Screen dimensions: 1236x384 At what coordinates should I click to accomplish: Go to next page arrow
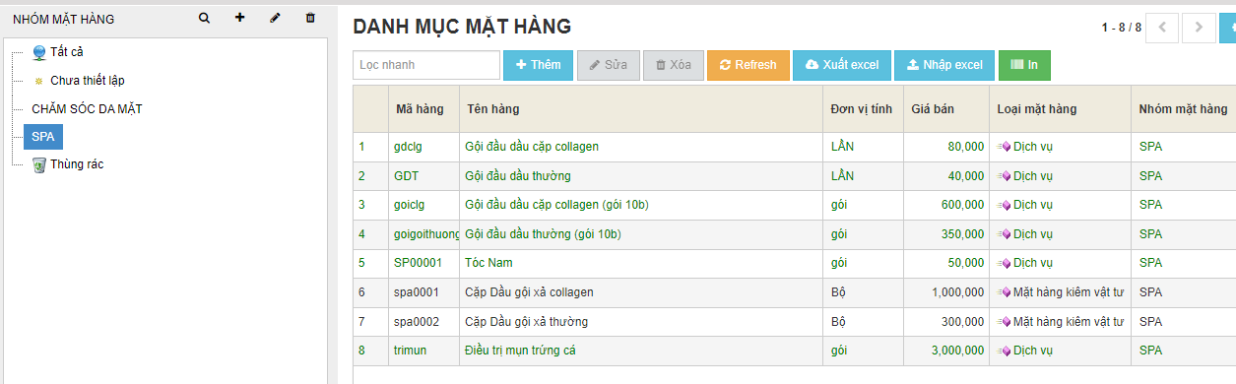[x=1199, y=28]
